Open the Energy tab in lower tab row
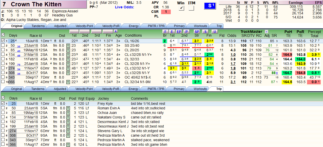The width and height of the screenshot is (323, 147). click(134, 89)
